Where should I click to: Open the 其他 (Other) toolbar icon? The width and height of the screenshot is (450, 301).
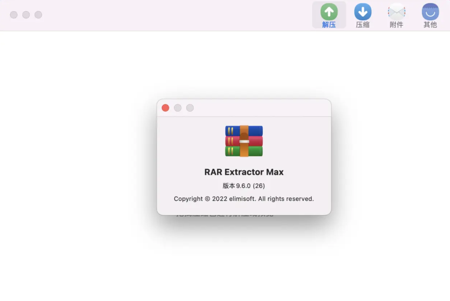(430, 15)
